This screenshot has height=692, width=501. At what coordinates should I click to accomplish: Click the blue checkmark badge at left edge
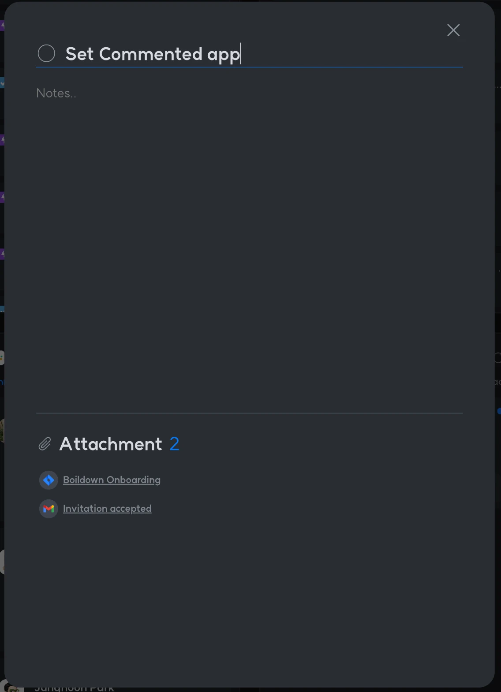[2, 82]
